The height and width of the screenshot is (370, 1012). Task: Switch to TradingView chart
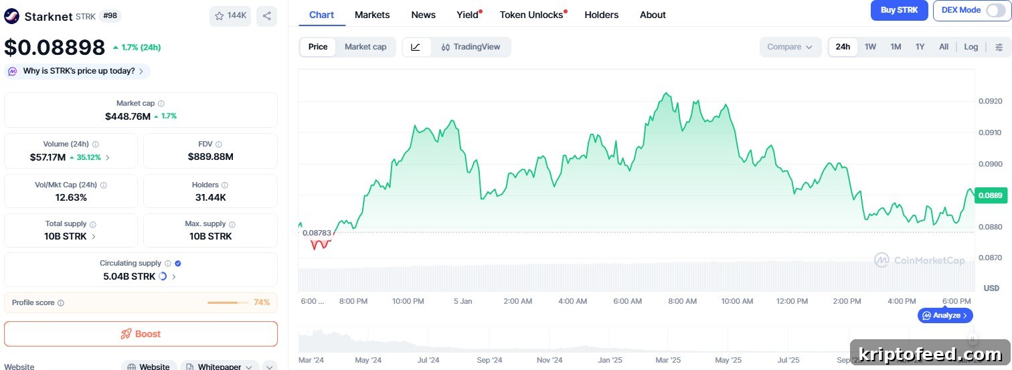471,47
